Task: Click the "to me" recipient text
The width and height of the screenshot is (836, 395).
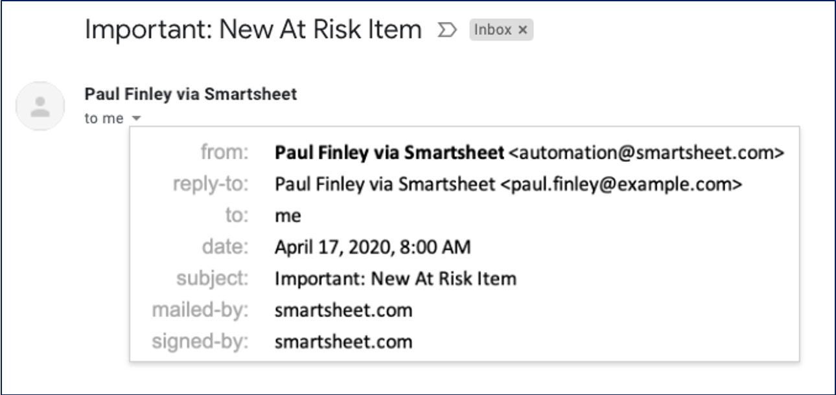Action: (x=104, y=119)
